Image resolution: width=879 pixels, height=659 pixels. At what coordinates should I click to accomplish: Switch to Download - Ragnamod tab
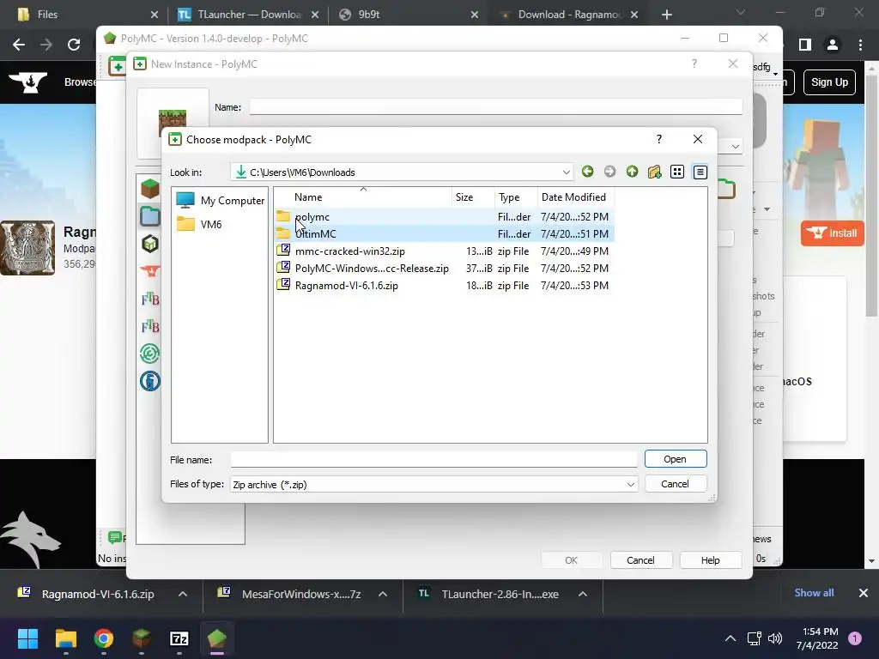[x=568, y=15]
